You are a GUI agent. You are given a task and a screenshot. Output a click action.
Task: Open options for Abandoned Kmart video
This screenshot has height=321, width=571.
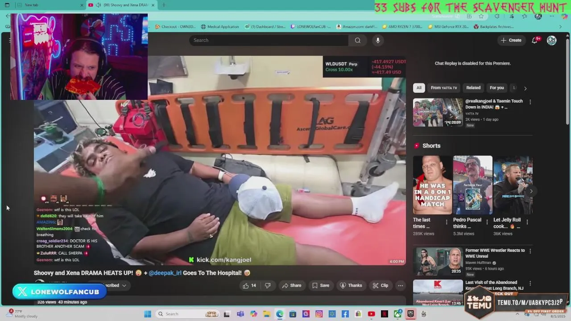click(530, 283)
